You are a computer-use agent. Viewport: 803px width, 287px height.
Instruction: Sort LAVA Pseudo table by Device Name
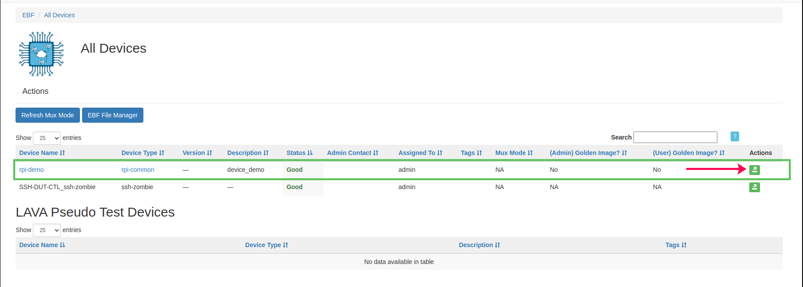tap(42, 245)
